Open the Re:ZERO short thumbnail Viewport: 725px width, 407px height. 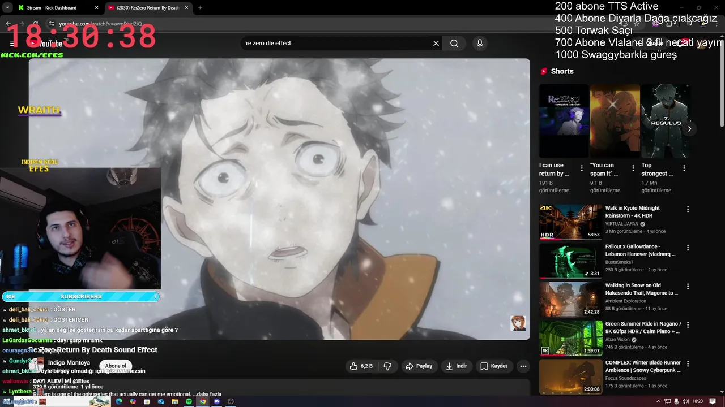pos(564,121)
